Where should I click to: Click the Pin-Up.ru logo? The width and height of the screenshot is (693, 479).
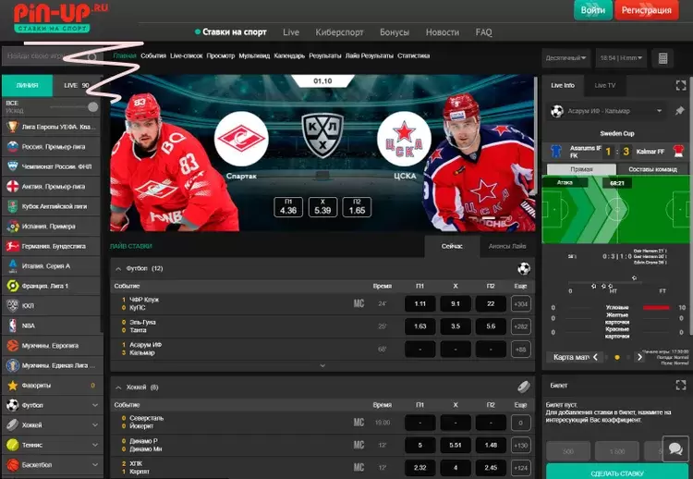click(61, 18)
